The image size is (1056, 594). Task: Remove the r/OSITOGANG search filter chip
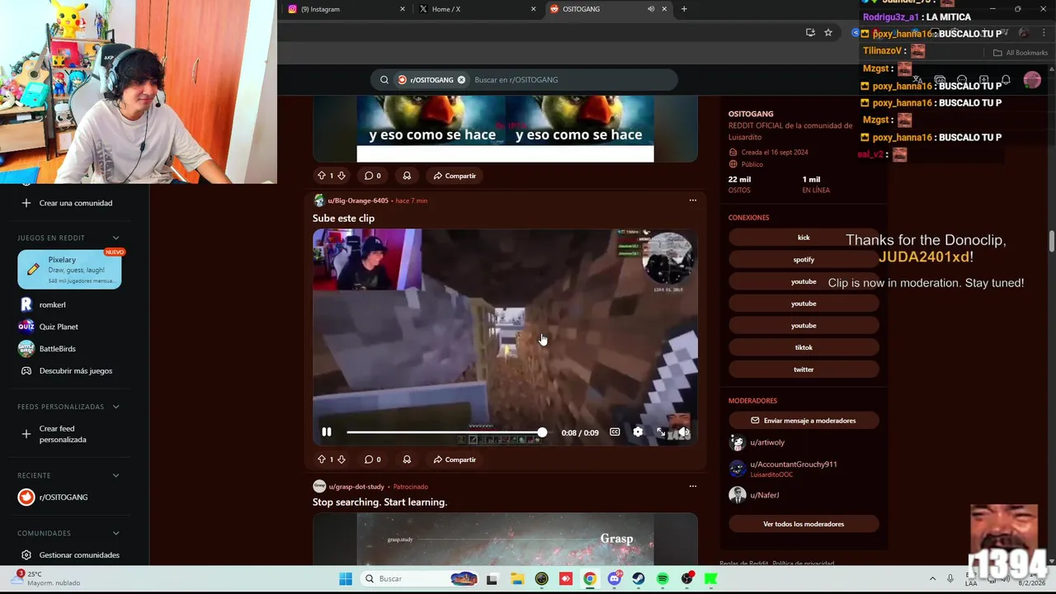[x=461, y=80]
